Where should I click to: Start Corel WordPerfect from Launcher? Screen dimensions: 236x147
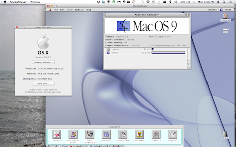pos(90,134)
